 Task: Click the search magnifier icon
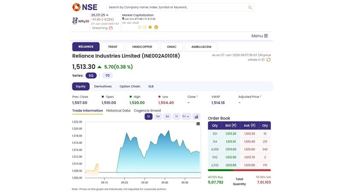point(250,7)
